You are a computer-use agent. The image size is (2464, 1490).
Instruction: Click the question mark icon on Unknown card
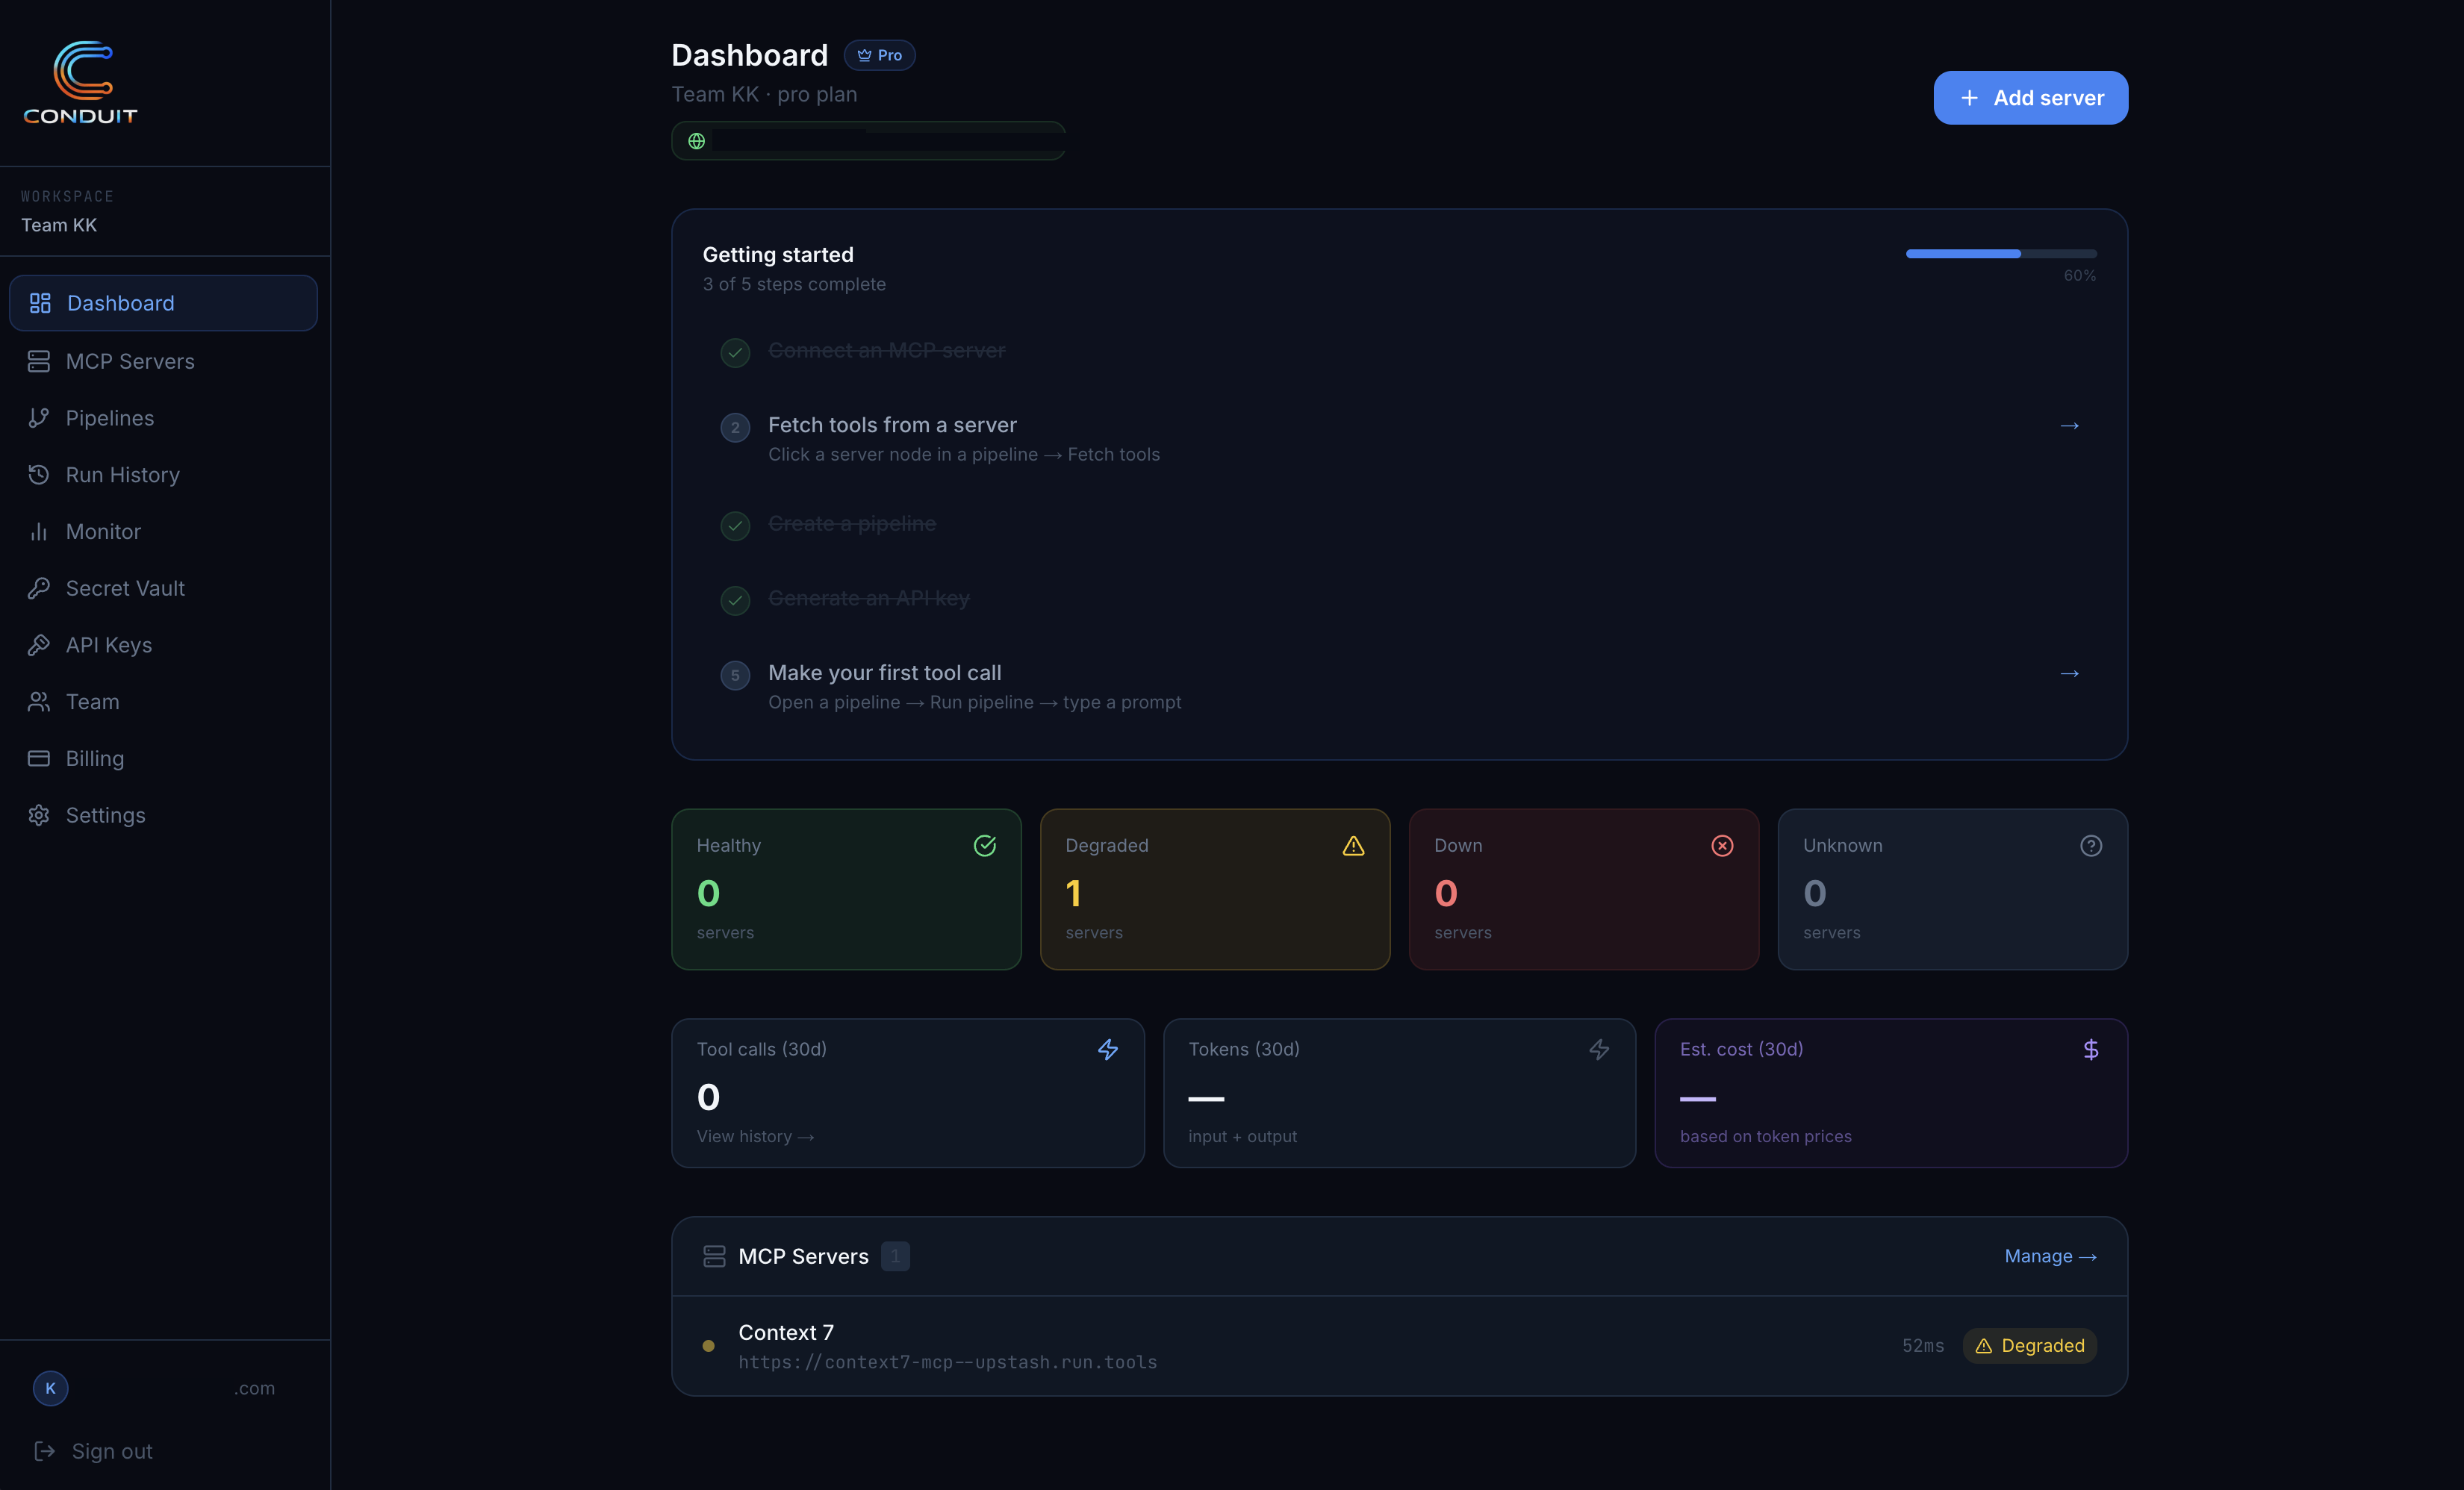pos(2090,846)
